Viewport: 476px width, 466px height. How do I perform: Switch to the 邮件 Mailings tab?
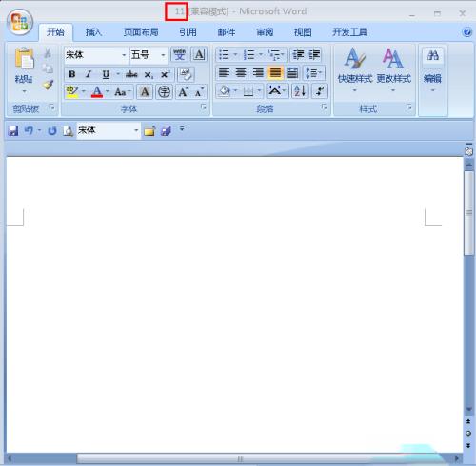[227, 32]
